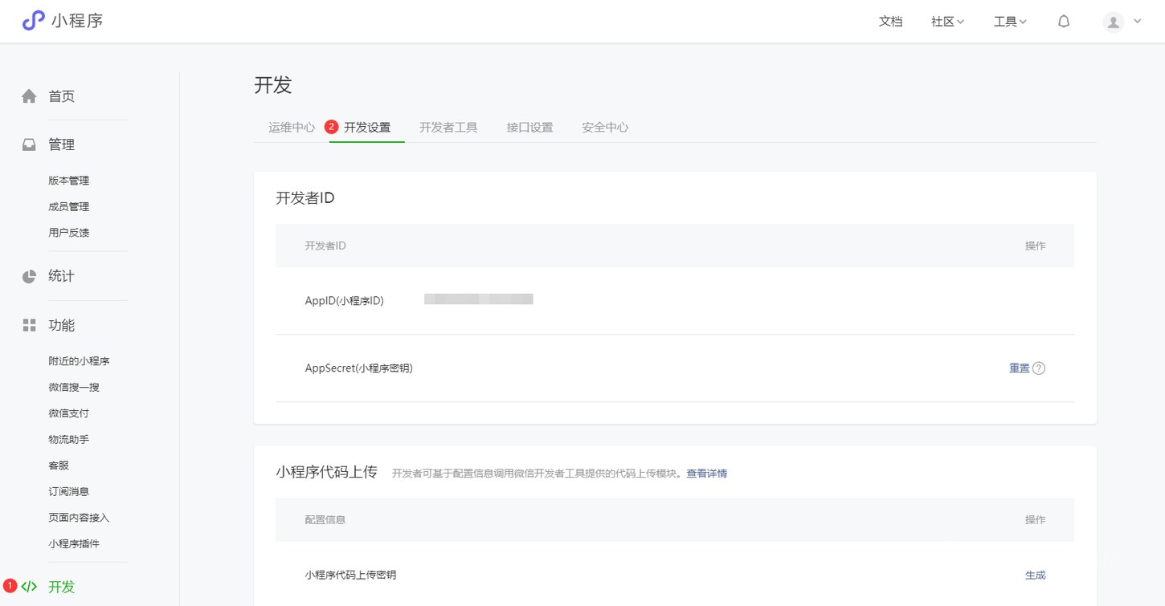
Task: Open 微信支付 in sidebar
Action: coord(69,413)
